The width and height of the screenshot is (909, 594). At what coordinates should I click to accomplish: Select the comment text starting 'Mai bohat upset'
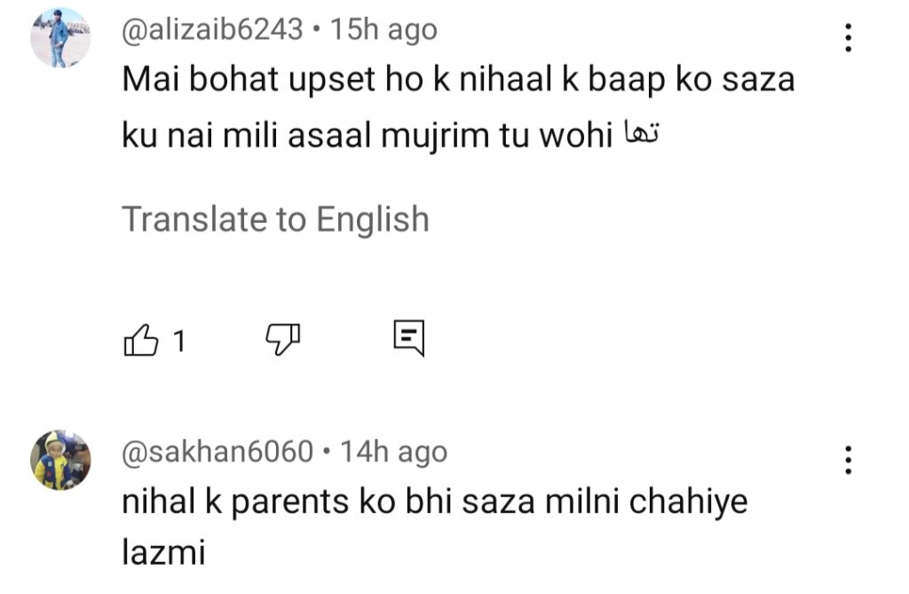(x=458, y=107)
